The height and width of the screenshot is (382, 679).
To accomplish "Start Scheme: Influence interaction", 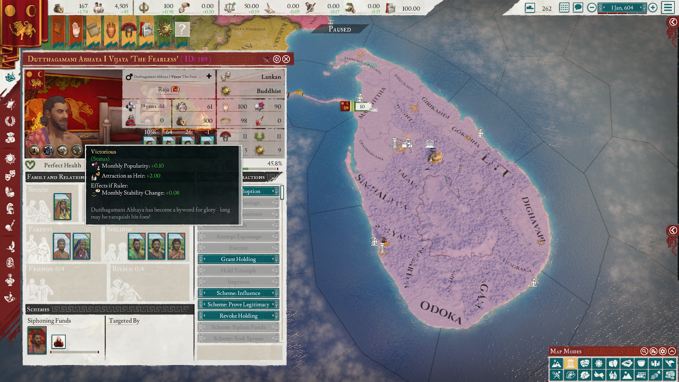I will click(x=238, y=293).
